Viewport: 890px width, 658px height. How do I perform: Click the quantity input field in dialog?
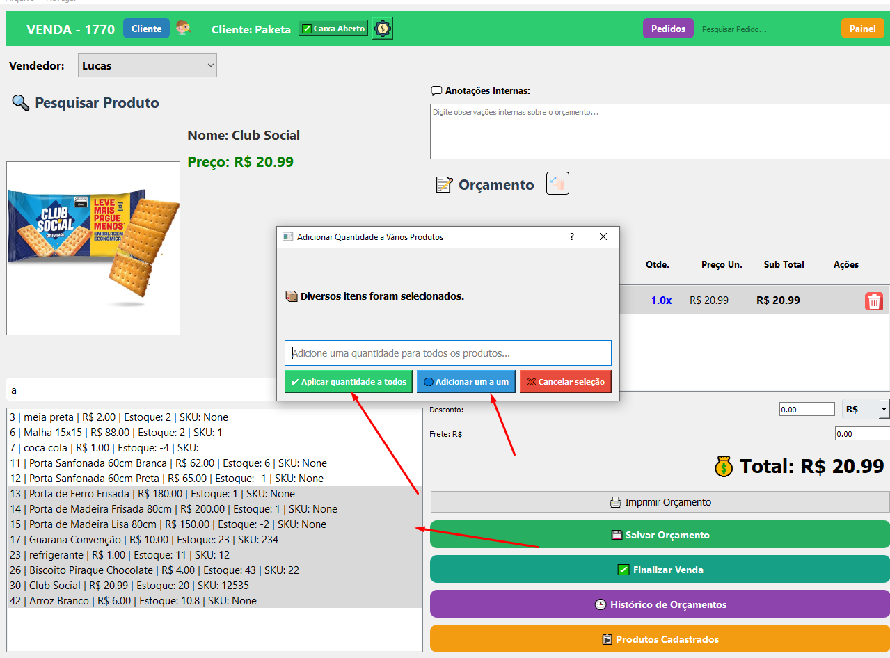(x=447, y=353)
